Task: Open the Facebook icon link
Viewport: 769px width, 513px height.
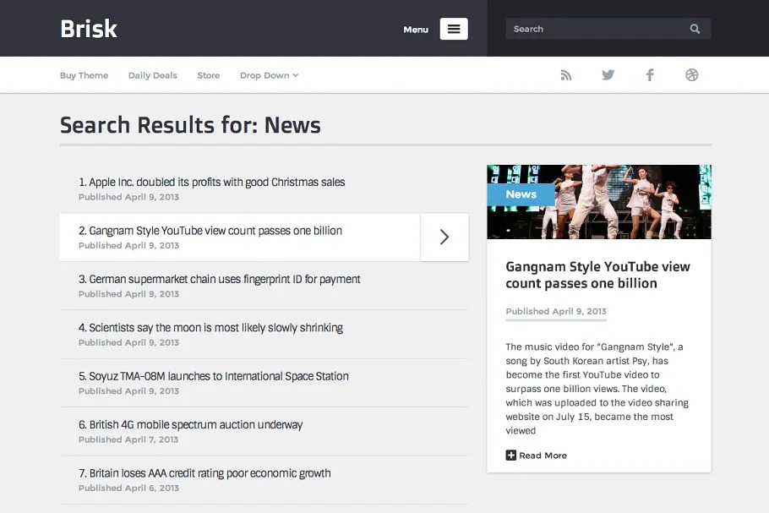Action: click(x=650, y=75)
